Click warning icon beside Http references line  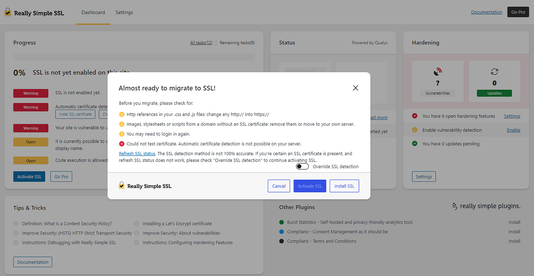pos(122,114)
